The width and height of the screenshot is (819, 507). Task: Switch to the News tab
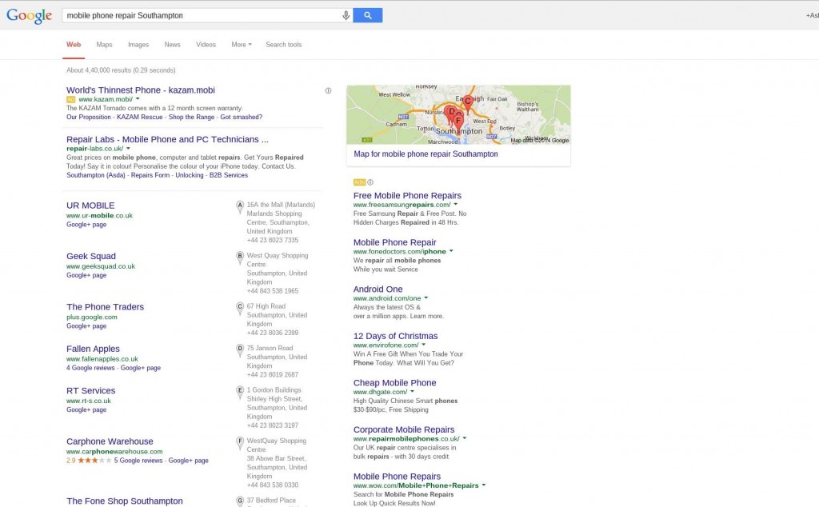[x=173, y=45]
